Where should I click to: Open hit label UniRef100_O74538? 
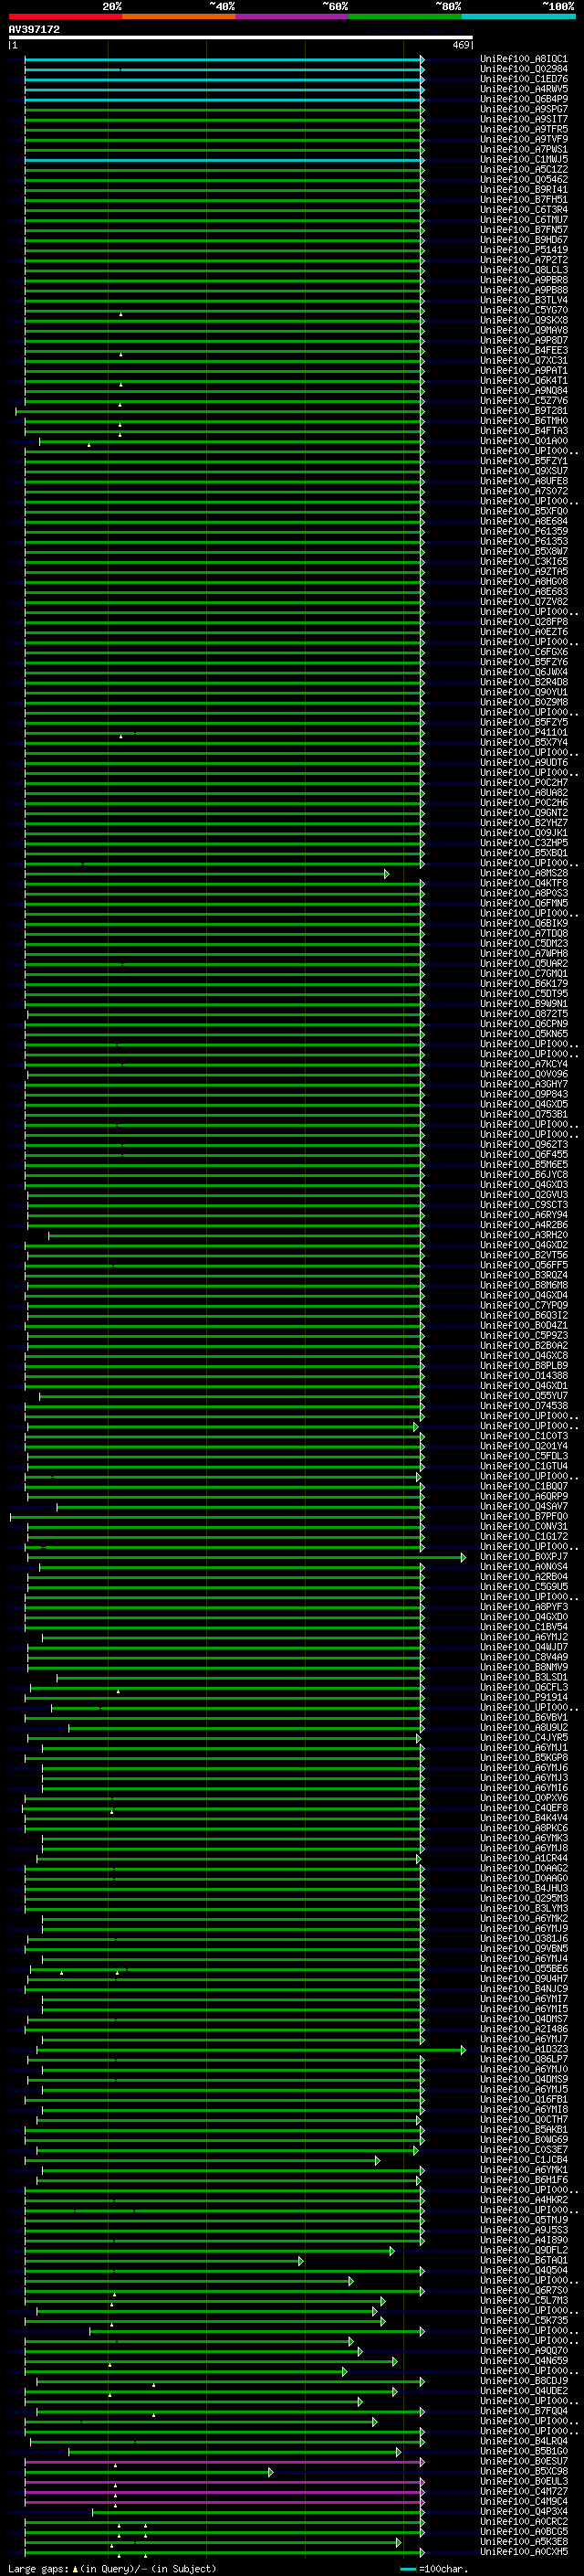[x=524, y=1407]
